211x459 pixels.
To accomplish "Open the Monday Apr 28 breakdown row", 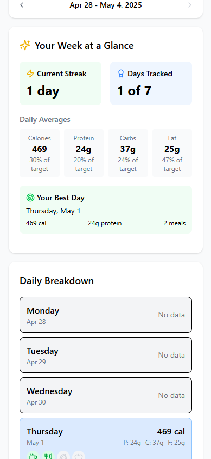I will [x=105, y=315].
